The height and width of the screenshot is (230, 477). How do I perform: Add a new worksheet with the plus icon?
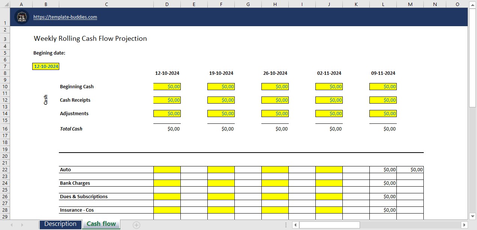click(136, 224)
